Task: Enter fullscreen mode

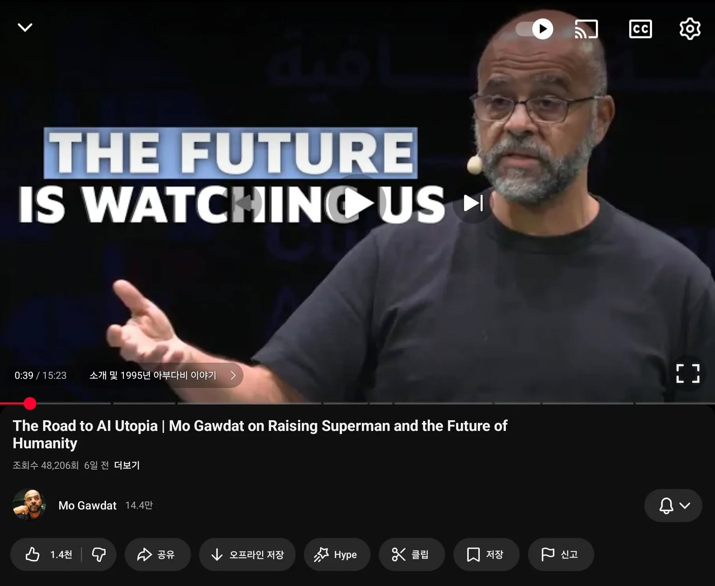Action: [688, 373]
